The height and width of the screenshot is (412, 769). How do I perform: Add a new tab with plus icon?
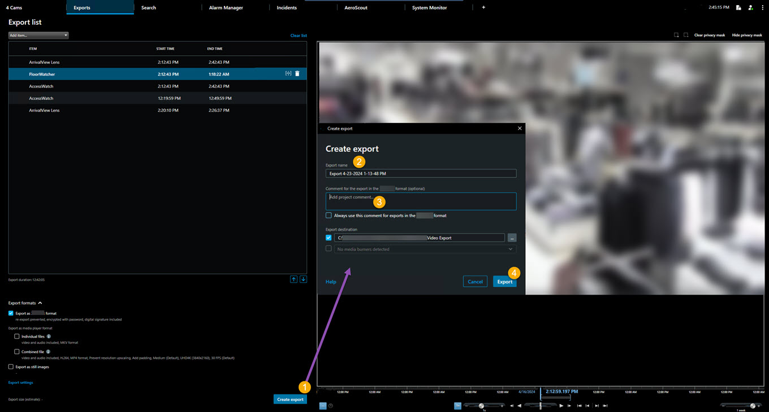coord(483,7)
